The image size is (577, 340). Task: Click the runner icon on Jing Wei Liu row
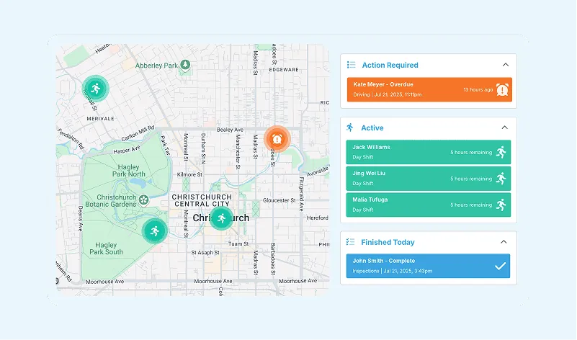501,179
